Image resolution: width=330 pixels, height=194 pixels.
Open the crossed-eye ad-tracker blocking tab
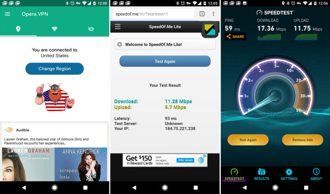[x=91, y=29]
